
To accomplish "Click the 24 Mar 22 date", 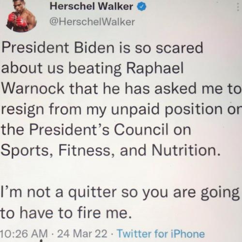I will click(82, 234).
